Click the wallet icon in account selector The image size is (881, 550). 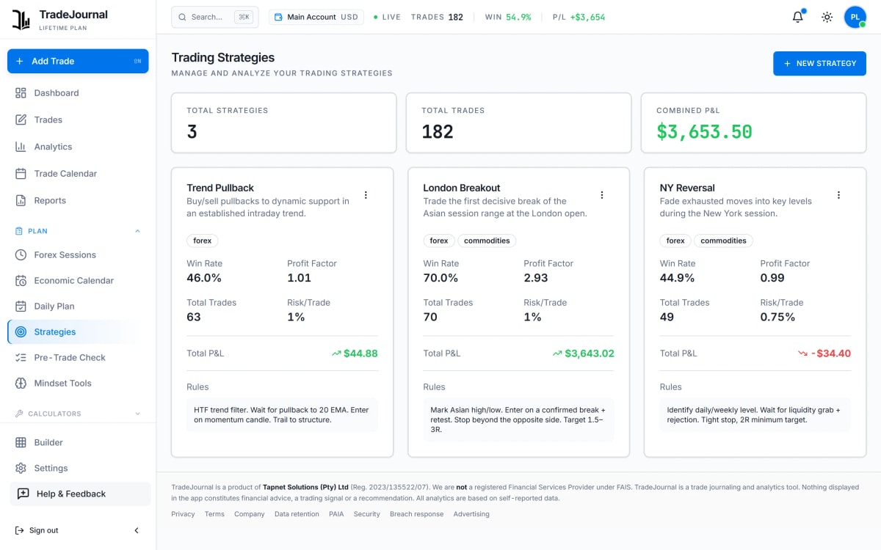(279, 17)
